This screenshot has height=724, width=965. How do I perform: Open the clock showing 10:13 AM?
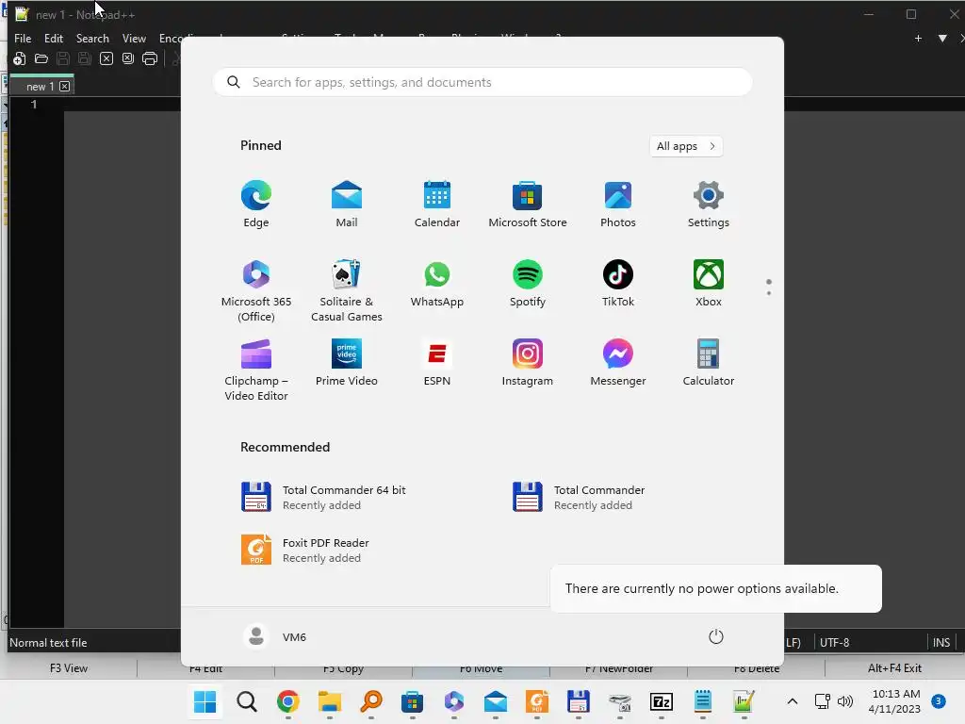point(895,701)
